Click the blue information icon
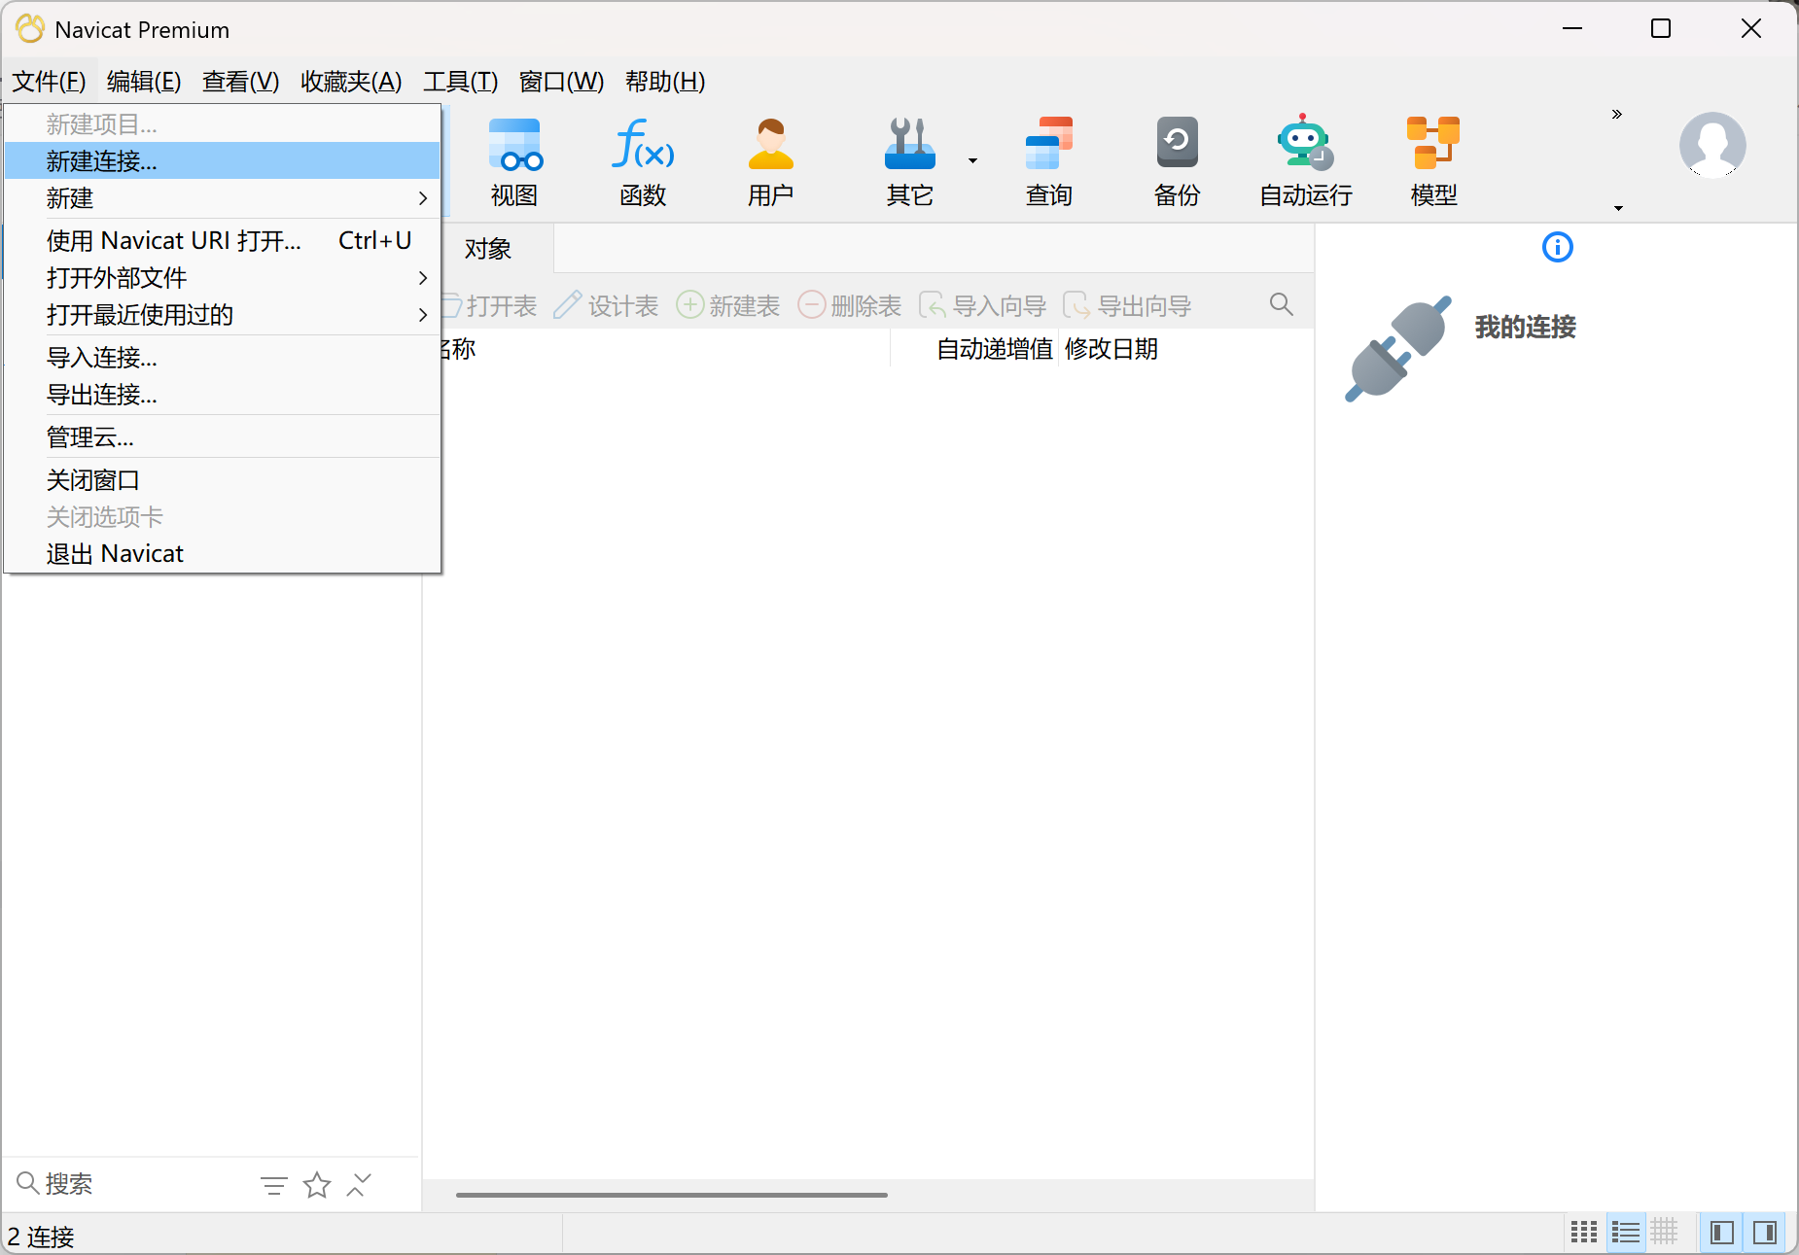This screenshot has height=1255, width=1799. 1558,247
